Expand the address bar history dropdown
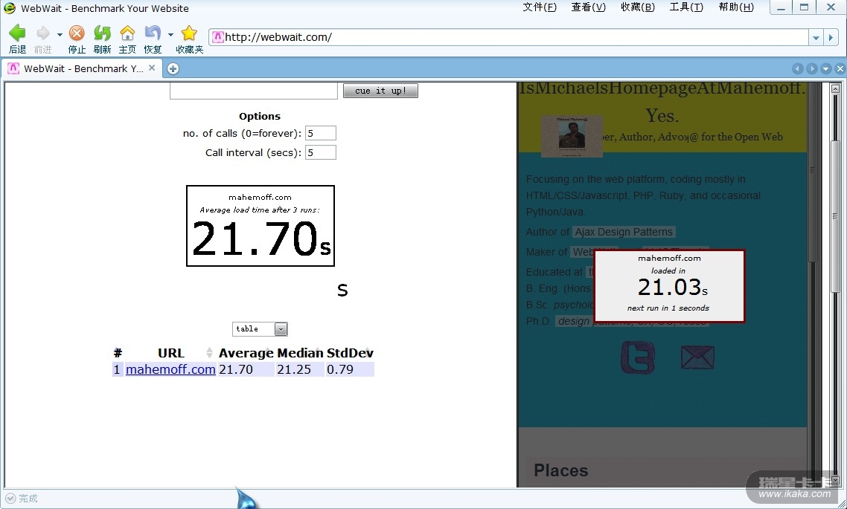The width and height of the screenshot is (847, 509). (816, 38)
